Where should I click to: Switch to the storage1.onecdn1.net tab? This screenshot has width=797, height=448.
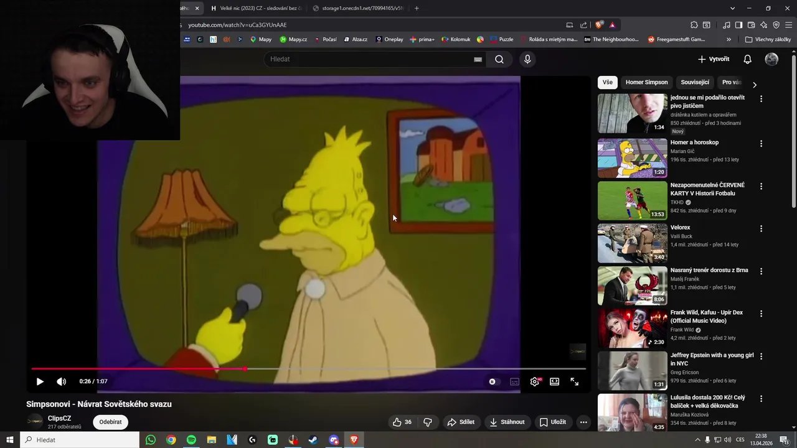tap(358, 8)
